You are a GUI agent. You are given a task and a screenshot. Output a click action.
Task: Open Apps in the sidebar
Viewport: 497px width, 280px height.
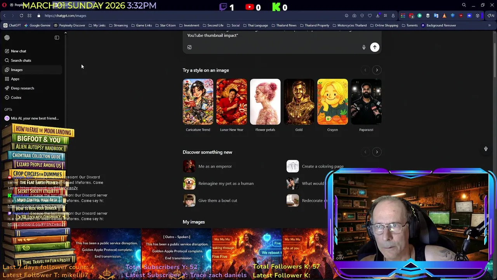[31, 79]
